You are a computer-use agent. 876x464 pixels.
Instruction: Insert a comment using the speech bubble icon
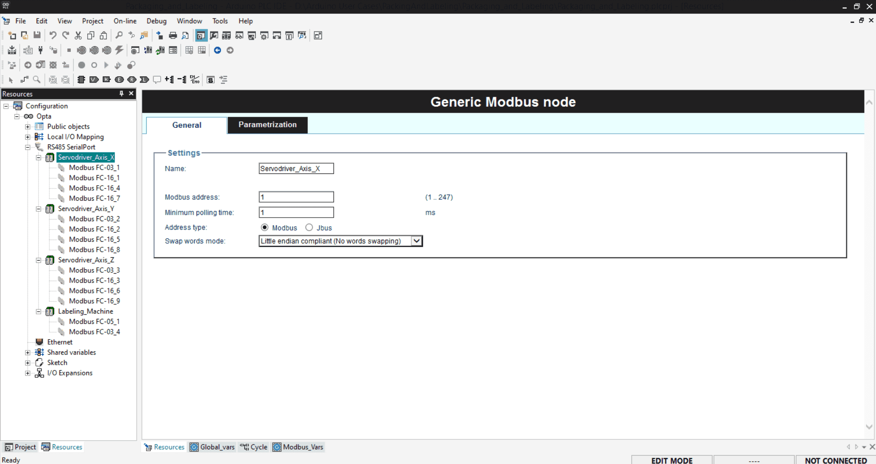coord(157,79)
